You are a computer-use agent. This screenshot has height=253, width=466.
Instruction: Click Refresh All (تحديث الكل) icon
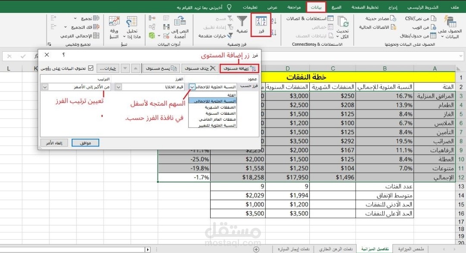pyautogui.click(x=343, y=22)
